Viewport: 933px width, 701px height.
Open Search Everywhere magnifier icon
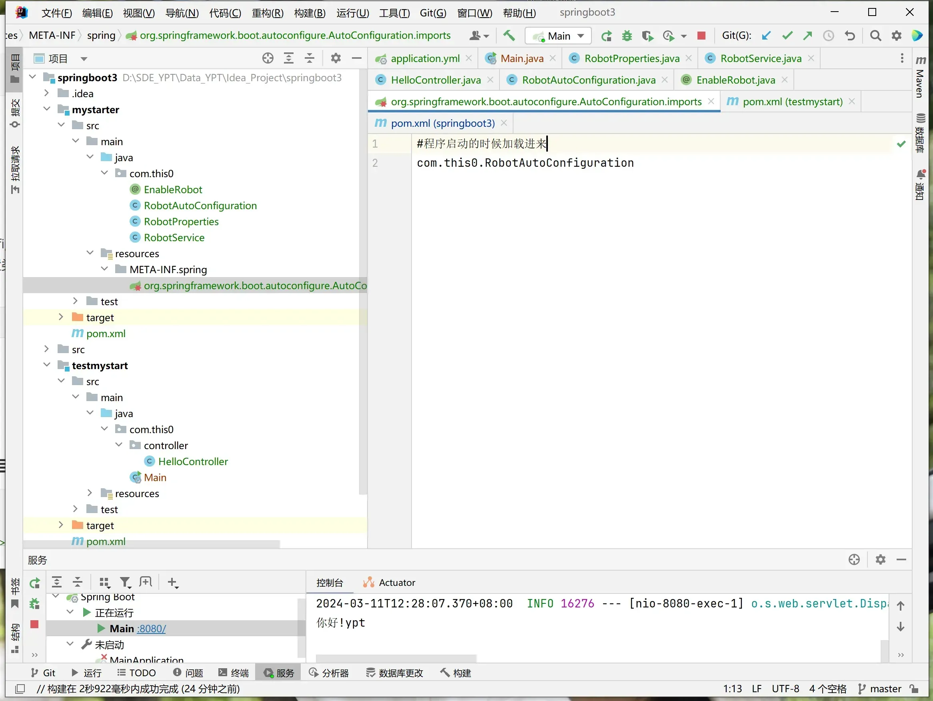tap(876, 36)
